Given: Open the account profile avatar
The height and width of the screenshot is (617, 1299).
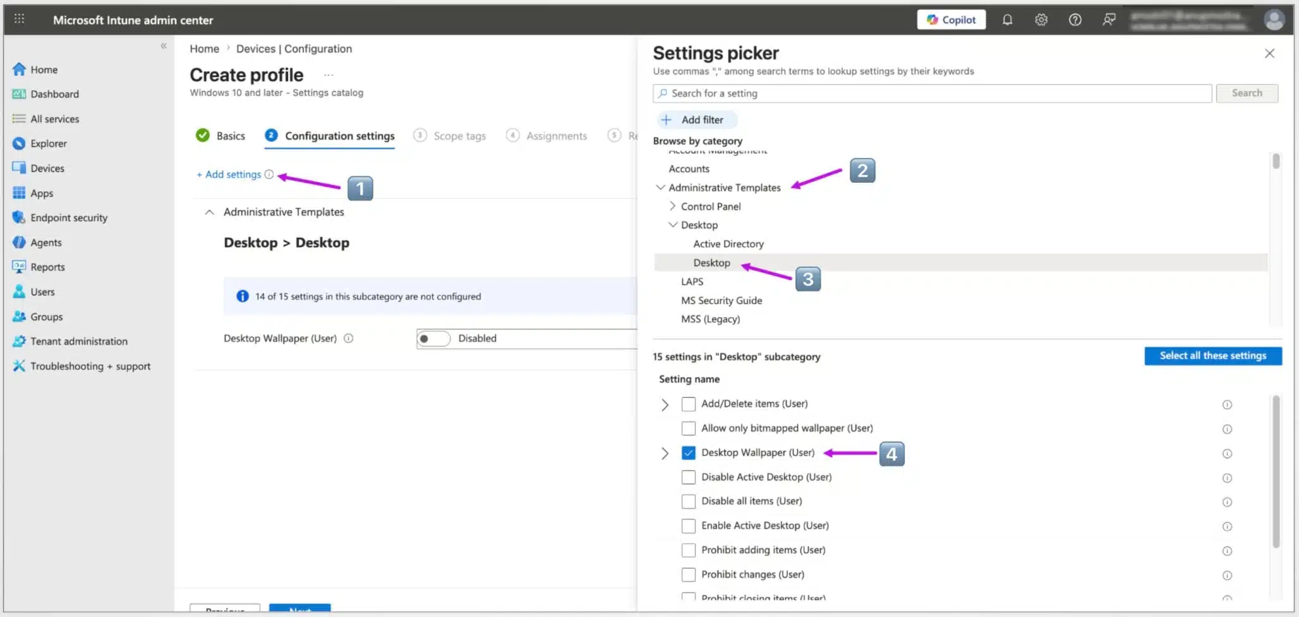Looking at the screenshot, I should coord(1274,20).
